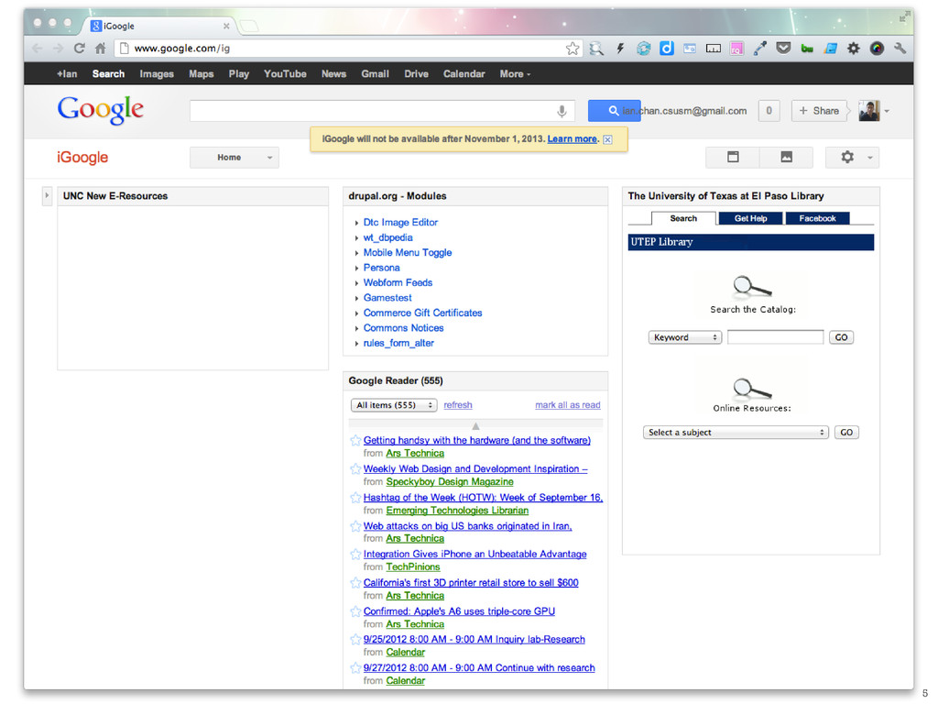Viewport: 938px width, 704px height.
Task: Click the iGoogle layout window icon
Action: point(733,158)
